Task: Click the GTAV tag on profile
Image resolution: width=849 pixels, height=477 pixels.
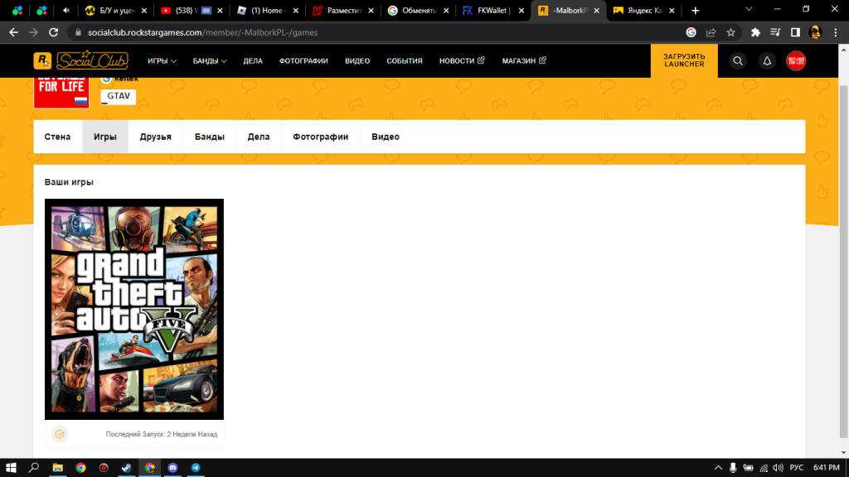Action: pyautogui.click(x=118, y=96)
